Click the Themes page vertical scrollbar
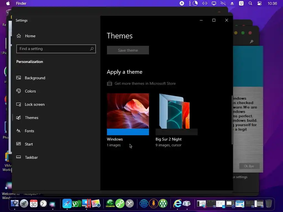283x212 pixels. click(x=232, y=120)
